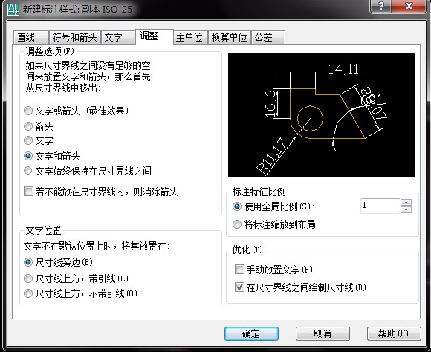Image resolution: width=431 pixels, height=352 pixels.
Task: Click the AutoCAD dialog title icon
Action: [x=13, y=10]
